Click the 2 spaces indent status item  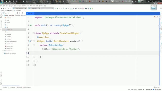point(140,89)
